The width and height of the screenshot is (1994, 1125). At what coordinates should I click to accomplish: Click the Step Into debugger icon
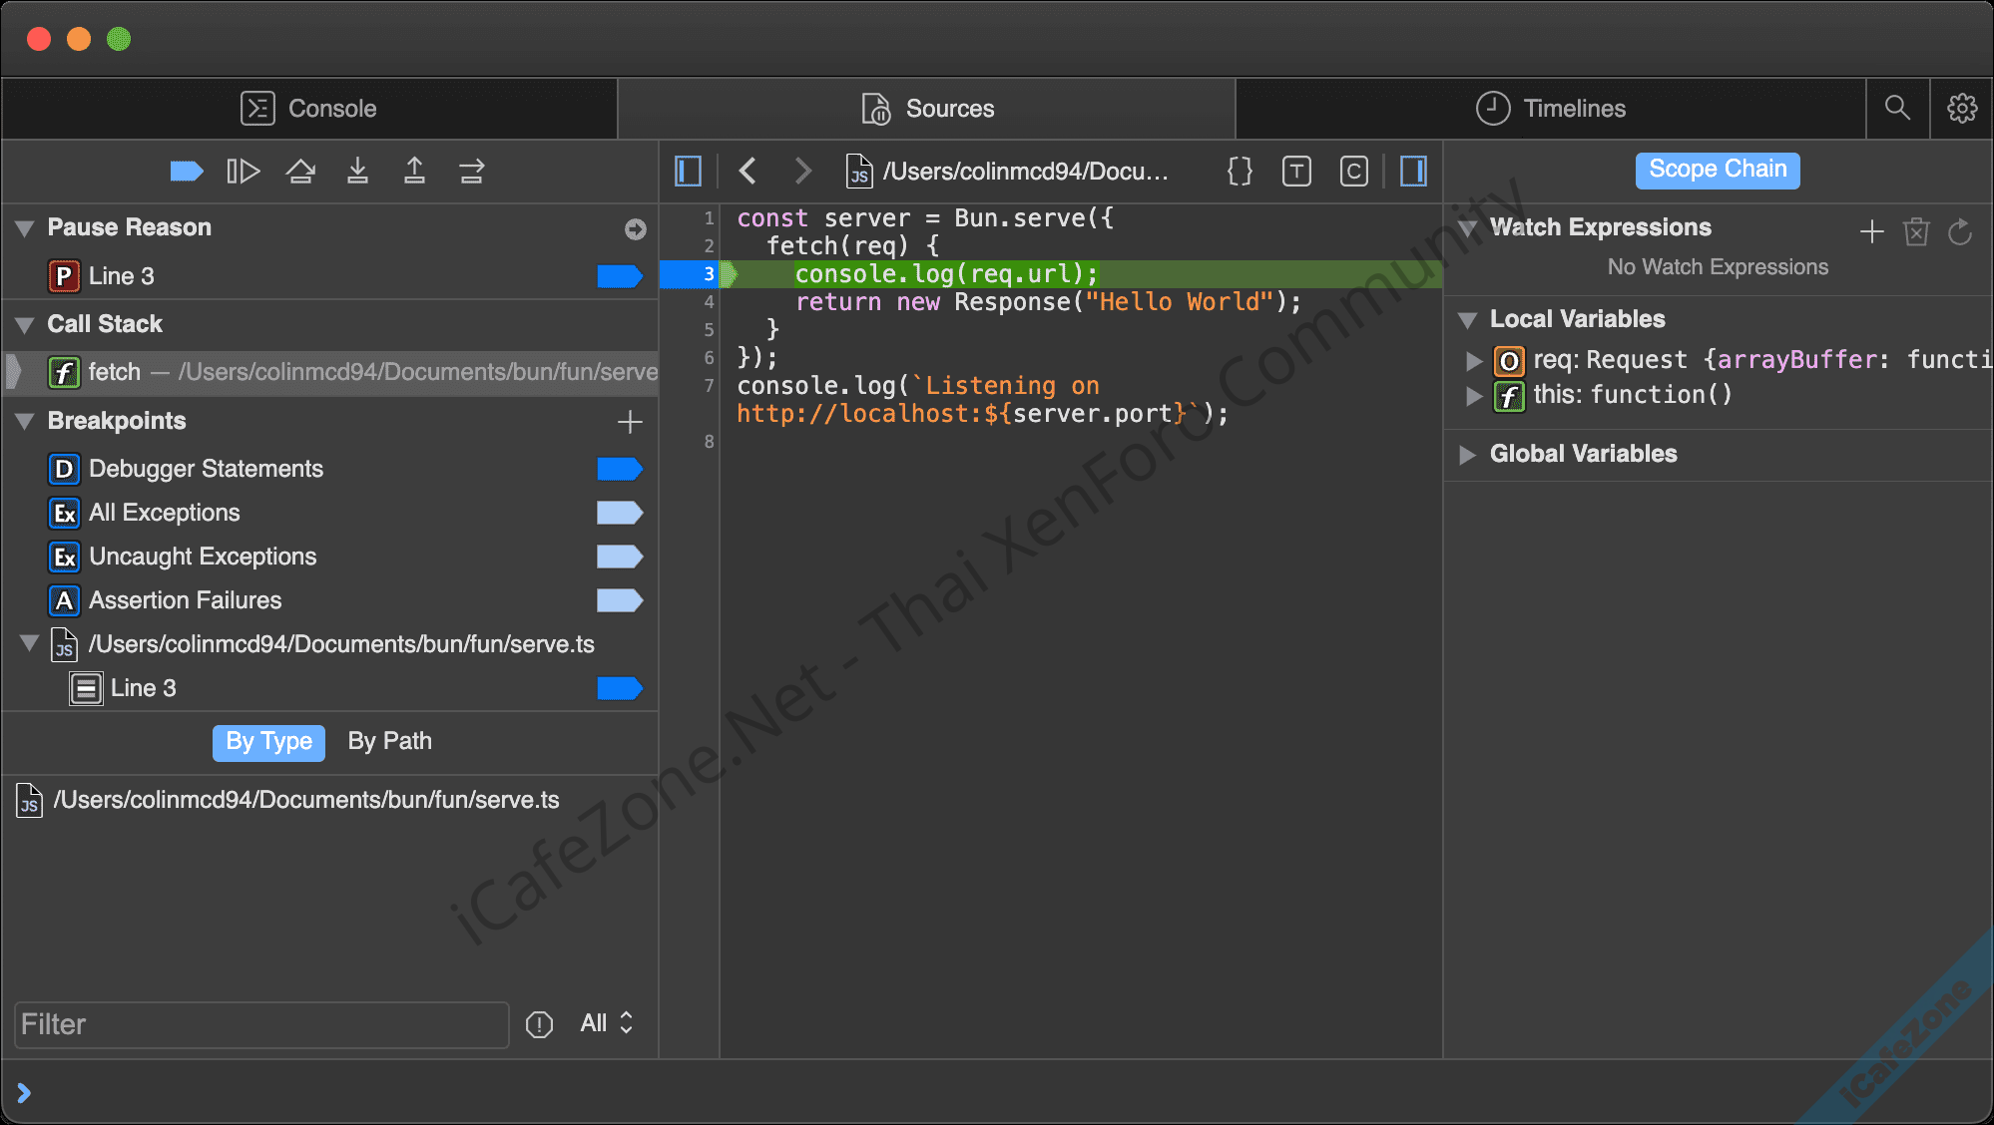click(357, 172)
